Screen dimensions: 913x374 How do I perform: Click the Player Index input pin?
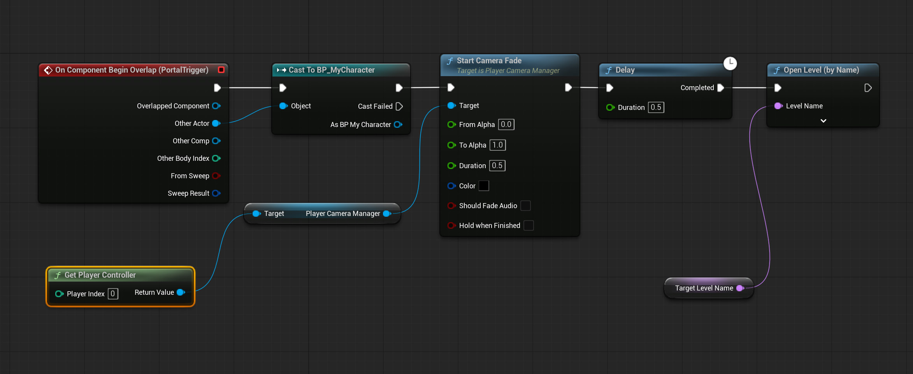59,294
